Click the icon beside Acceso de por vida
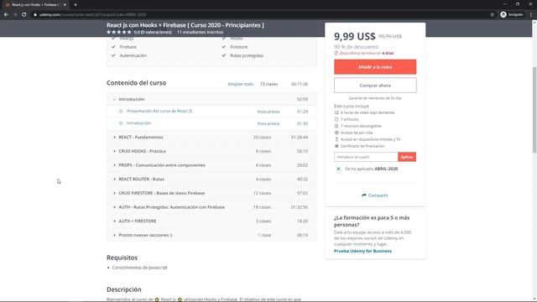Screen dimensions: 537x302 [x=336, y=133]
